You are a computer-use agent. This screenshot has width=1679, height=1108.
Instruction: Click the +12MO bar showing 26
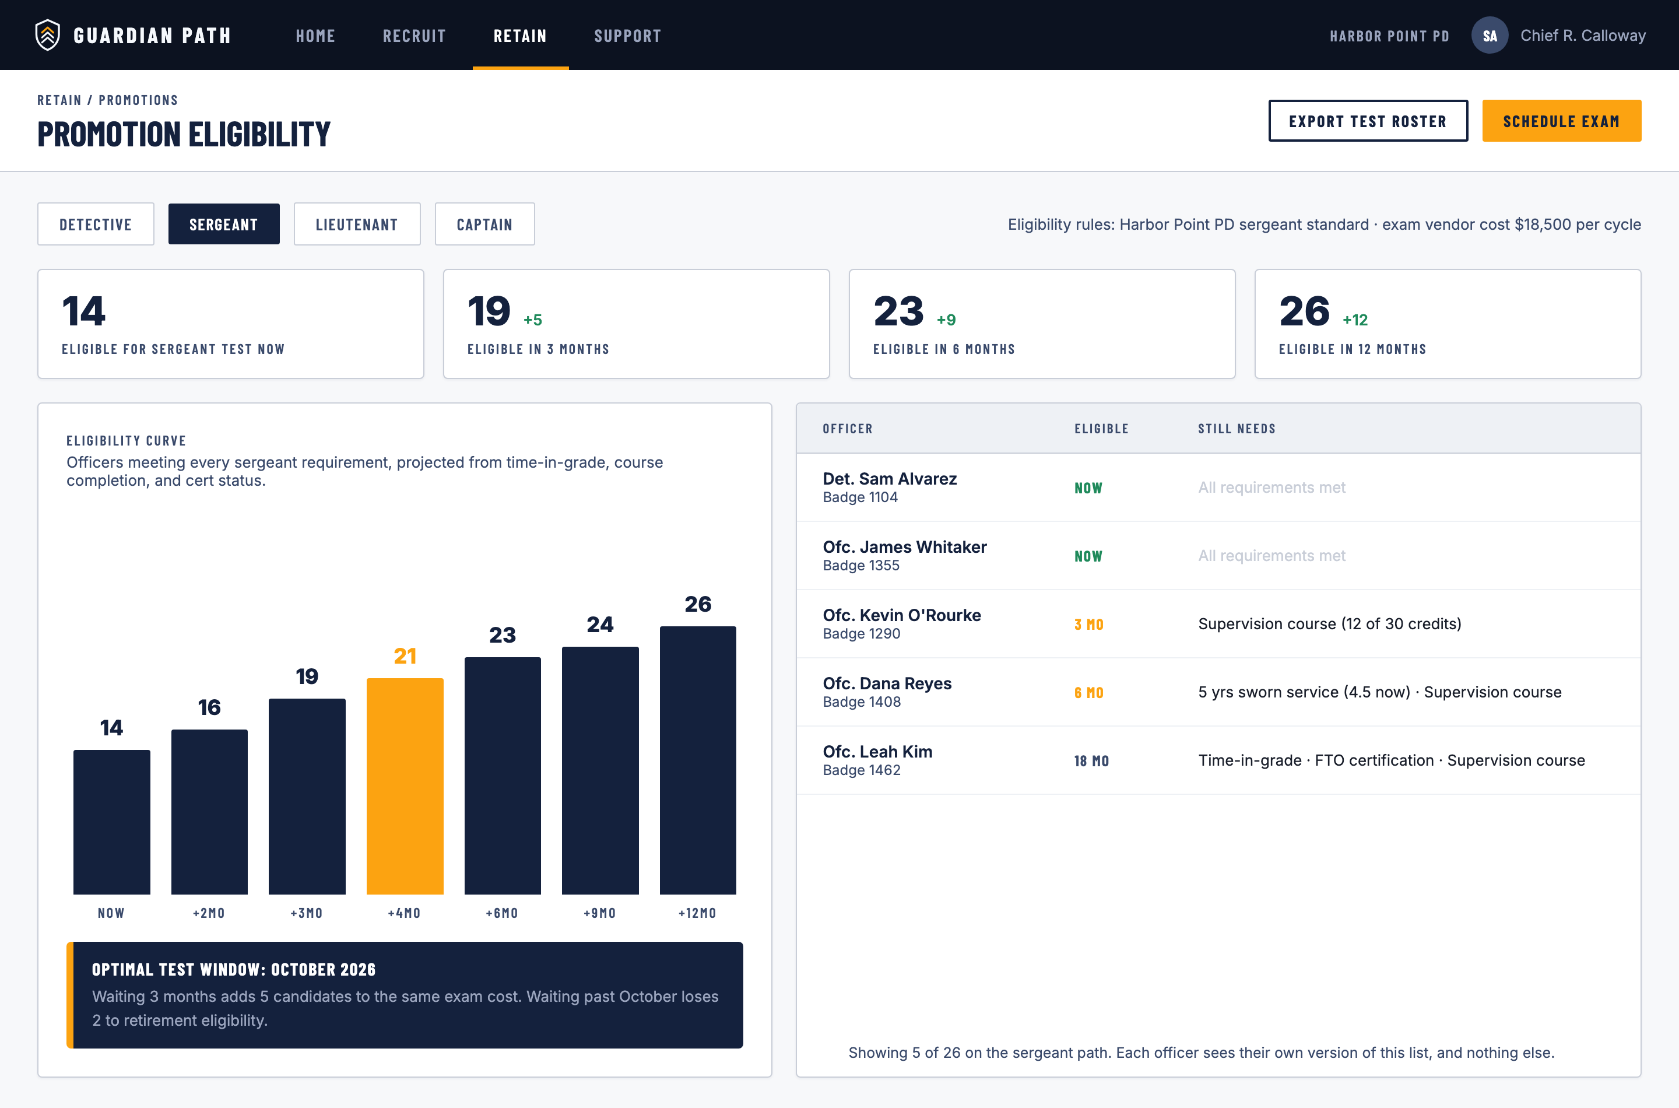[698, 760]
